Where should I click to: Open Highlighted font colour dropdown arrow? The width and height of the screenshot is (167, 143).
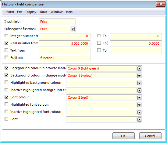(139, 105)
